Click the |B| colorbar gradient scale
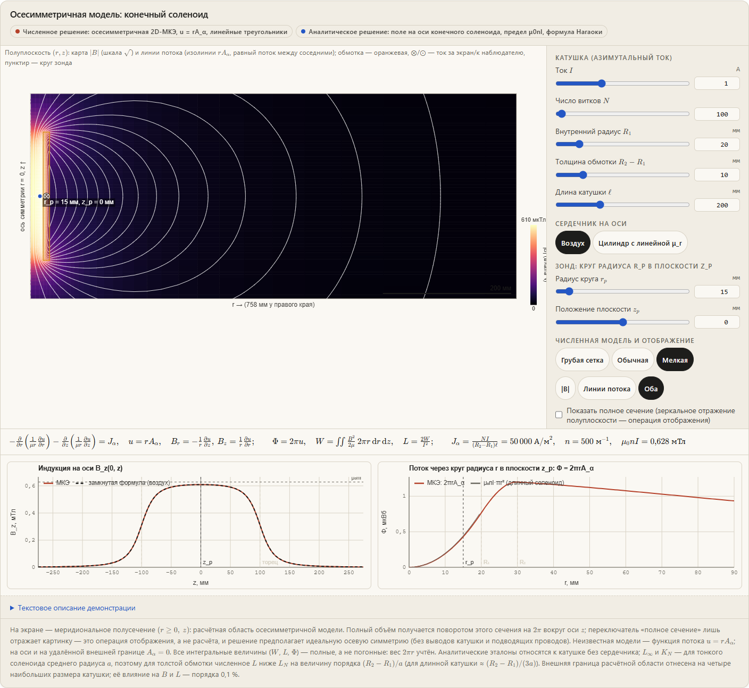The width and height of the screenshot is (749, 688). [533, 265]
